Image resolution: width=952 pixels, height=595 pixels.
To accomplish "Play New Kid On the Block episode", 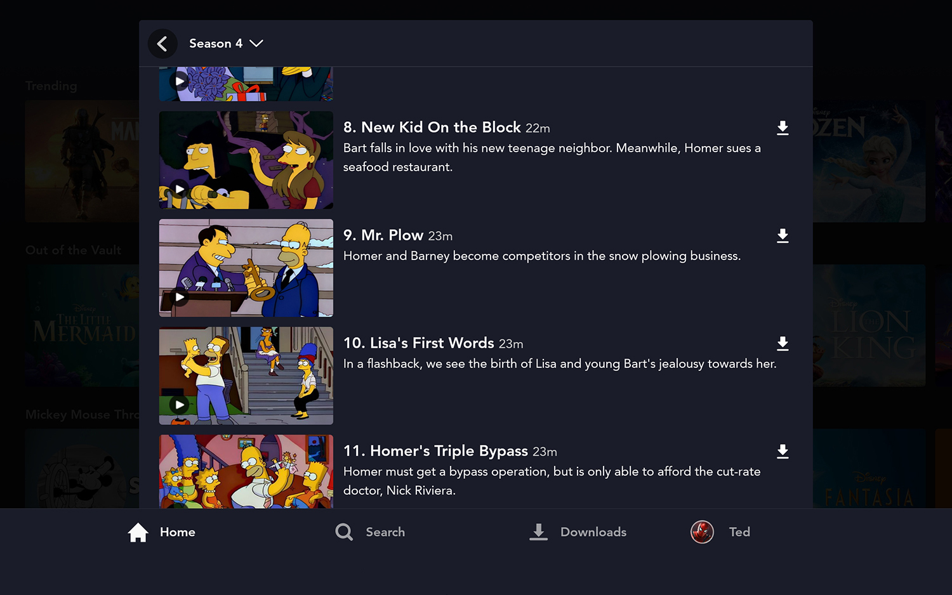I will [x=180, y=189].
